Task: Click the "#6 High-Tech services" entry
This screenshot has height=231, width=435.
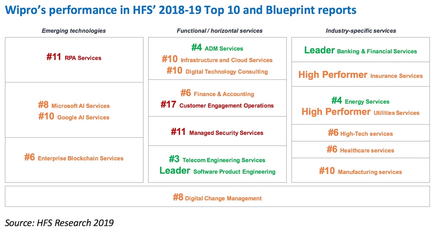Action: coord(360,133)
